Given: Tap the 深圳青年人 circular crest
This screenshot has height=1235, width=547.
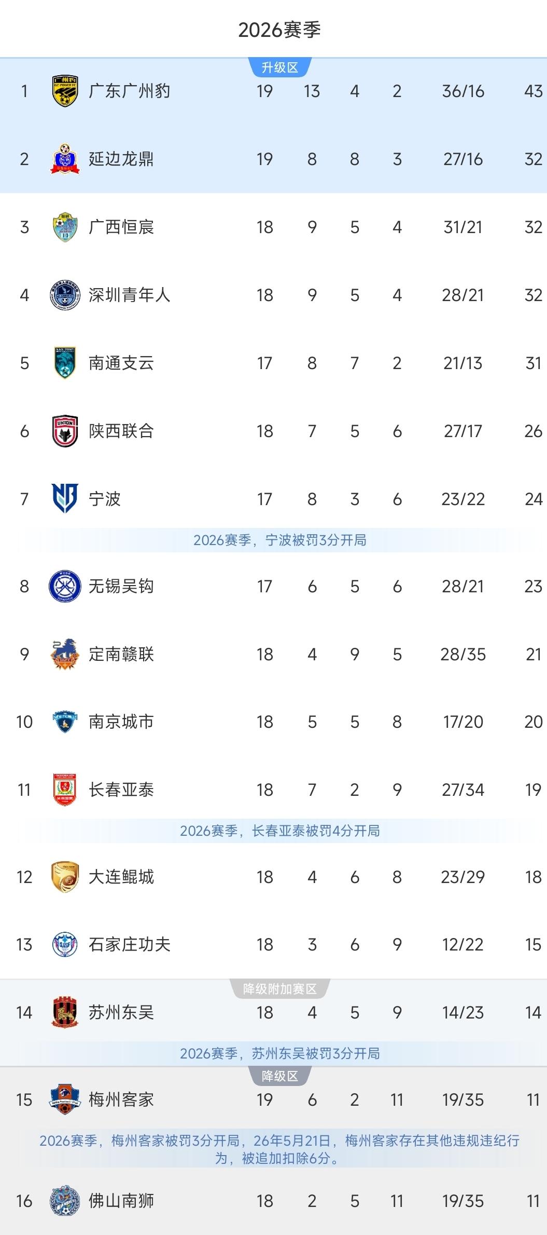Looking at the screenshot, I should pyautogui.click(x=65, y=295).
